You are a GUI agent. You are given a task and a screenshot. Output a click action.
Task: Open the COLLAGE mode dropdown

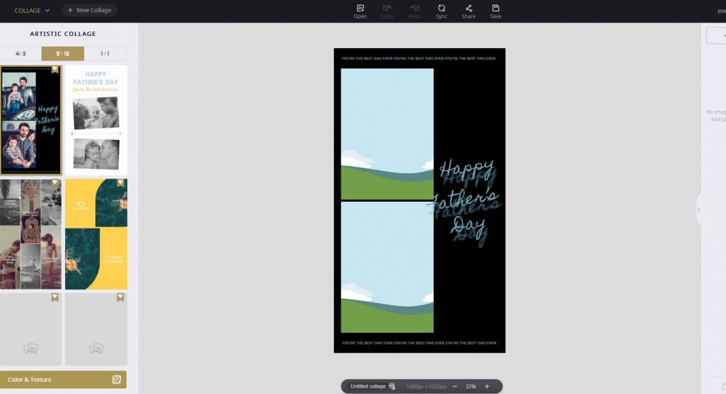pyautogui.click(x=32, y=10)
